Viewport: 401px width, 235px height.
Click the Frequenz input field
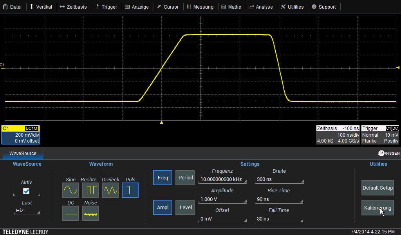click(222, 180)
